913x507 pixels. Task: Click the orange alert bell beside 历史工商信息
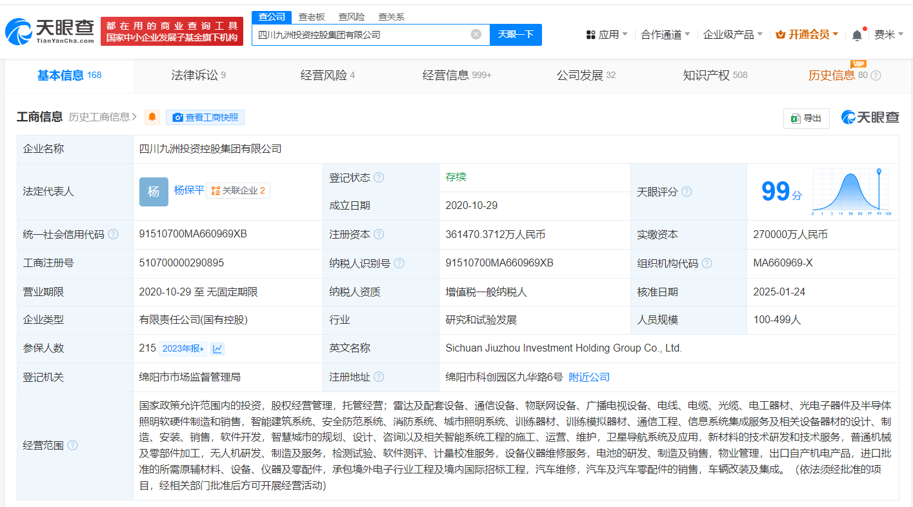click(x=152, y=117)
